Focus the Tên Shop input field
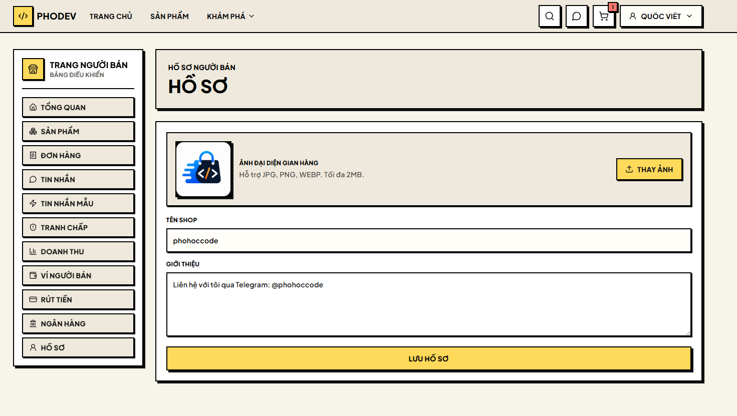 point(429,241)
